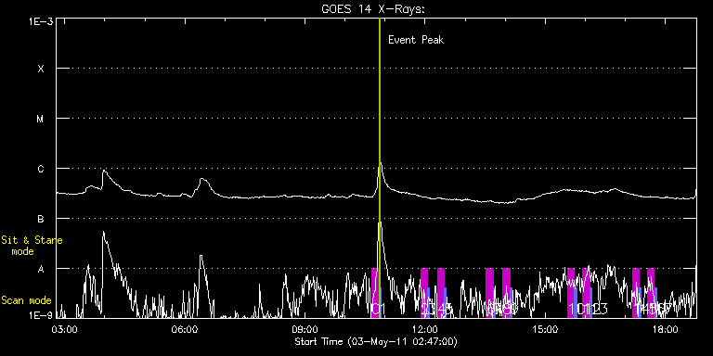
Task: Click the green Event Peak vertical line
Action: point(379,168)
